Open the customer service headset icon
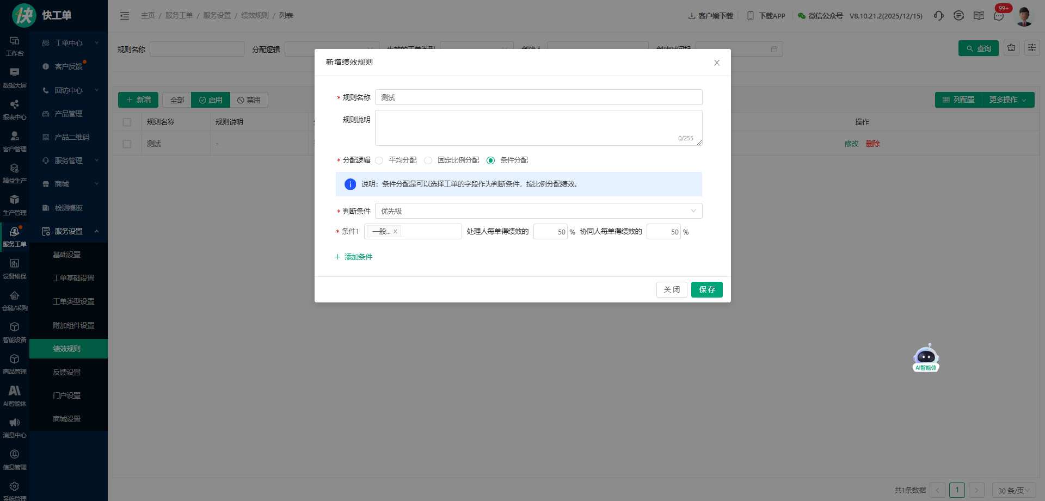 pos(938,16)
